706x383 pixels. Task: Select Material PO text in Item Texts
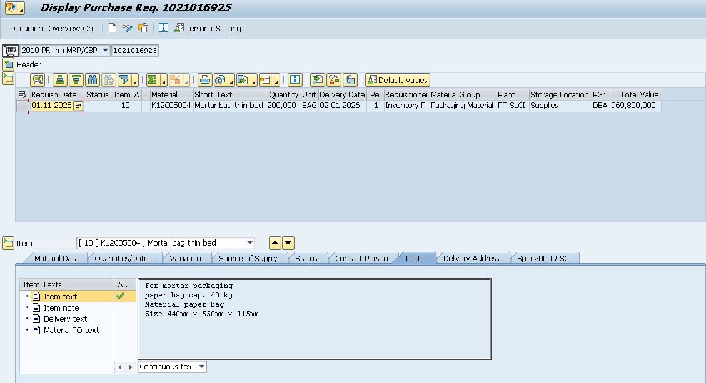click(71, 330)
